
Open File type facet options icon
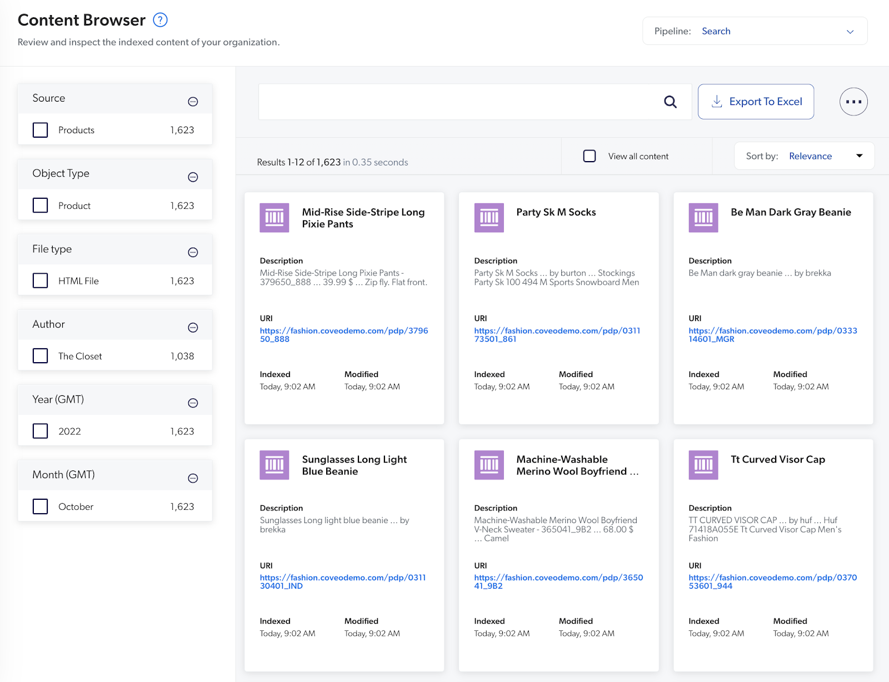[193, 253]
